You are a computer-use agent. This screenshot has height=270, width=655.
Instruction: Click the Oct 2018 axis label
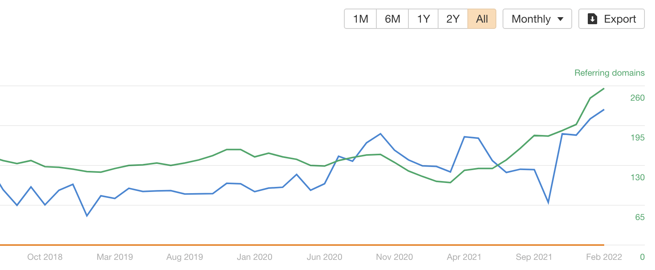[x=45, y=257]
